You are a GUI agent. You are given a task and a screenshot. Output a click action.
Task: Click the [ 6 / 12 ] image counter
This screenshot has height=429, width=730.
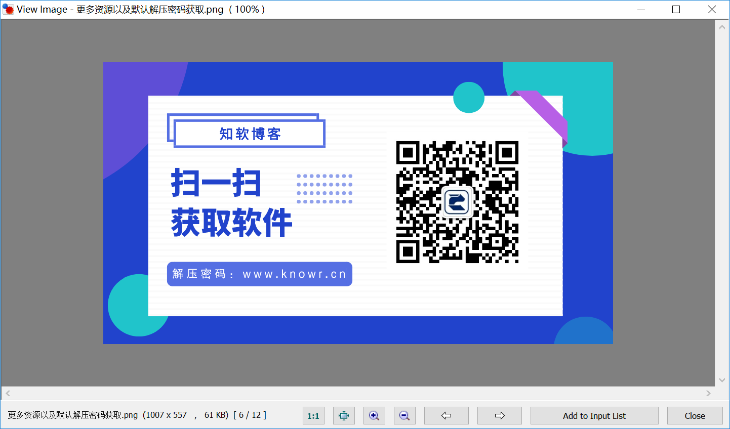point(250,415)
